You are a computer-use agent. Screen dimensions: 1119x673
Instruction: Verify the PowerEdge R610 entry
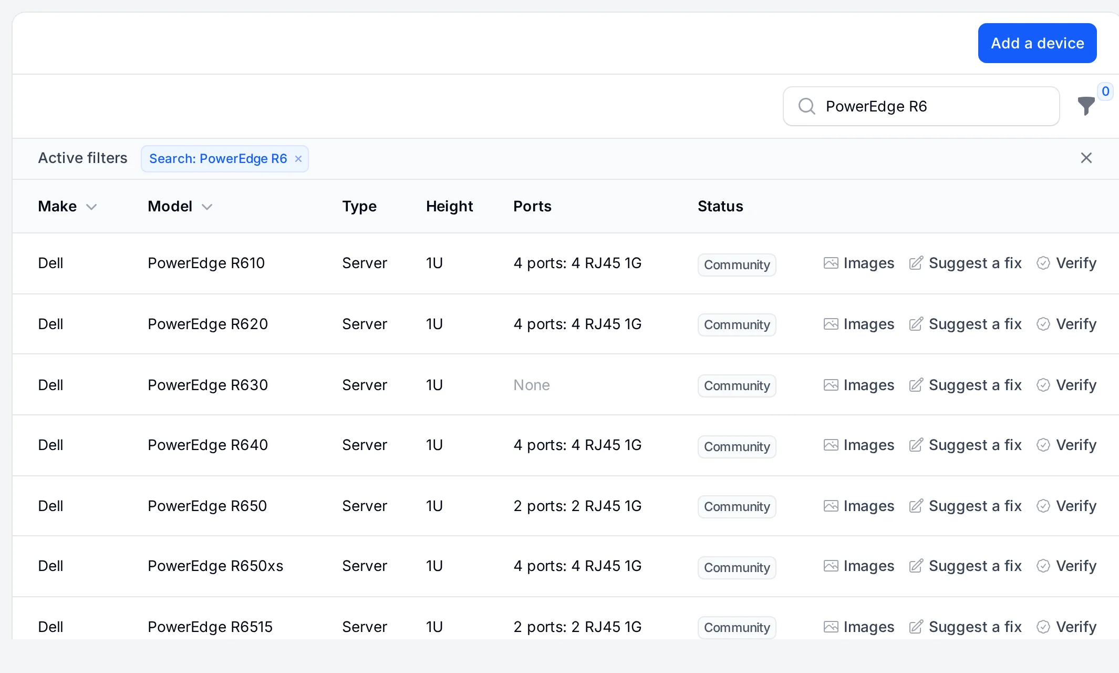pyautogui.click(x=1066, y=263)
